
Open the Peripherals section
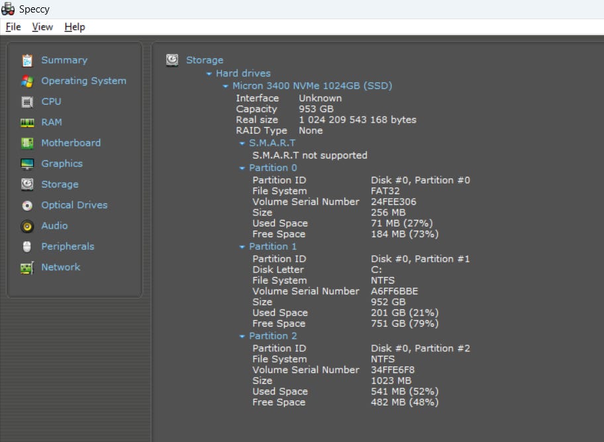tap(68, 247)
